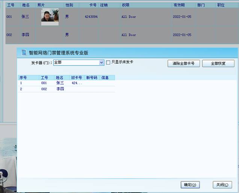Click card number 4243094 in background table
The image size is (239, 193).
click(x=91, y=17)
